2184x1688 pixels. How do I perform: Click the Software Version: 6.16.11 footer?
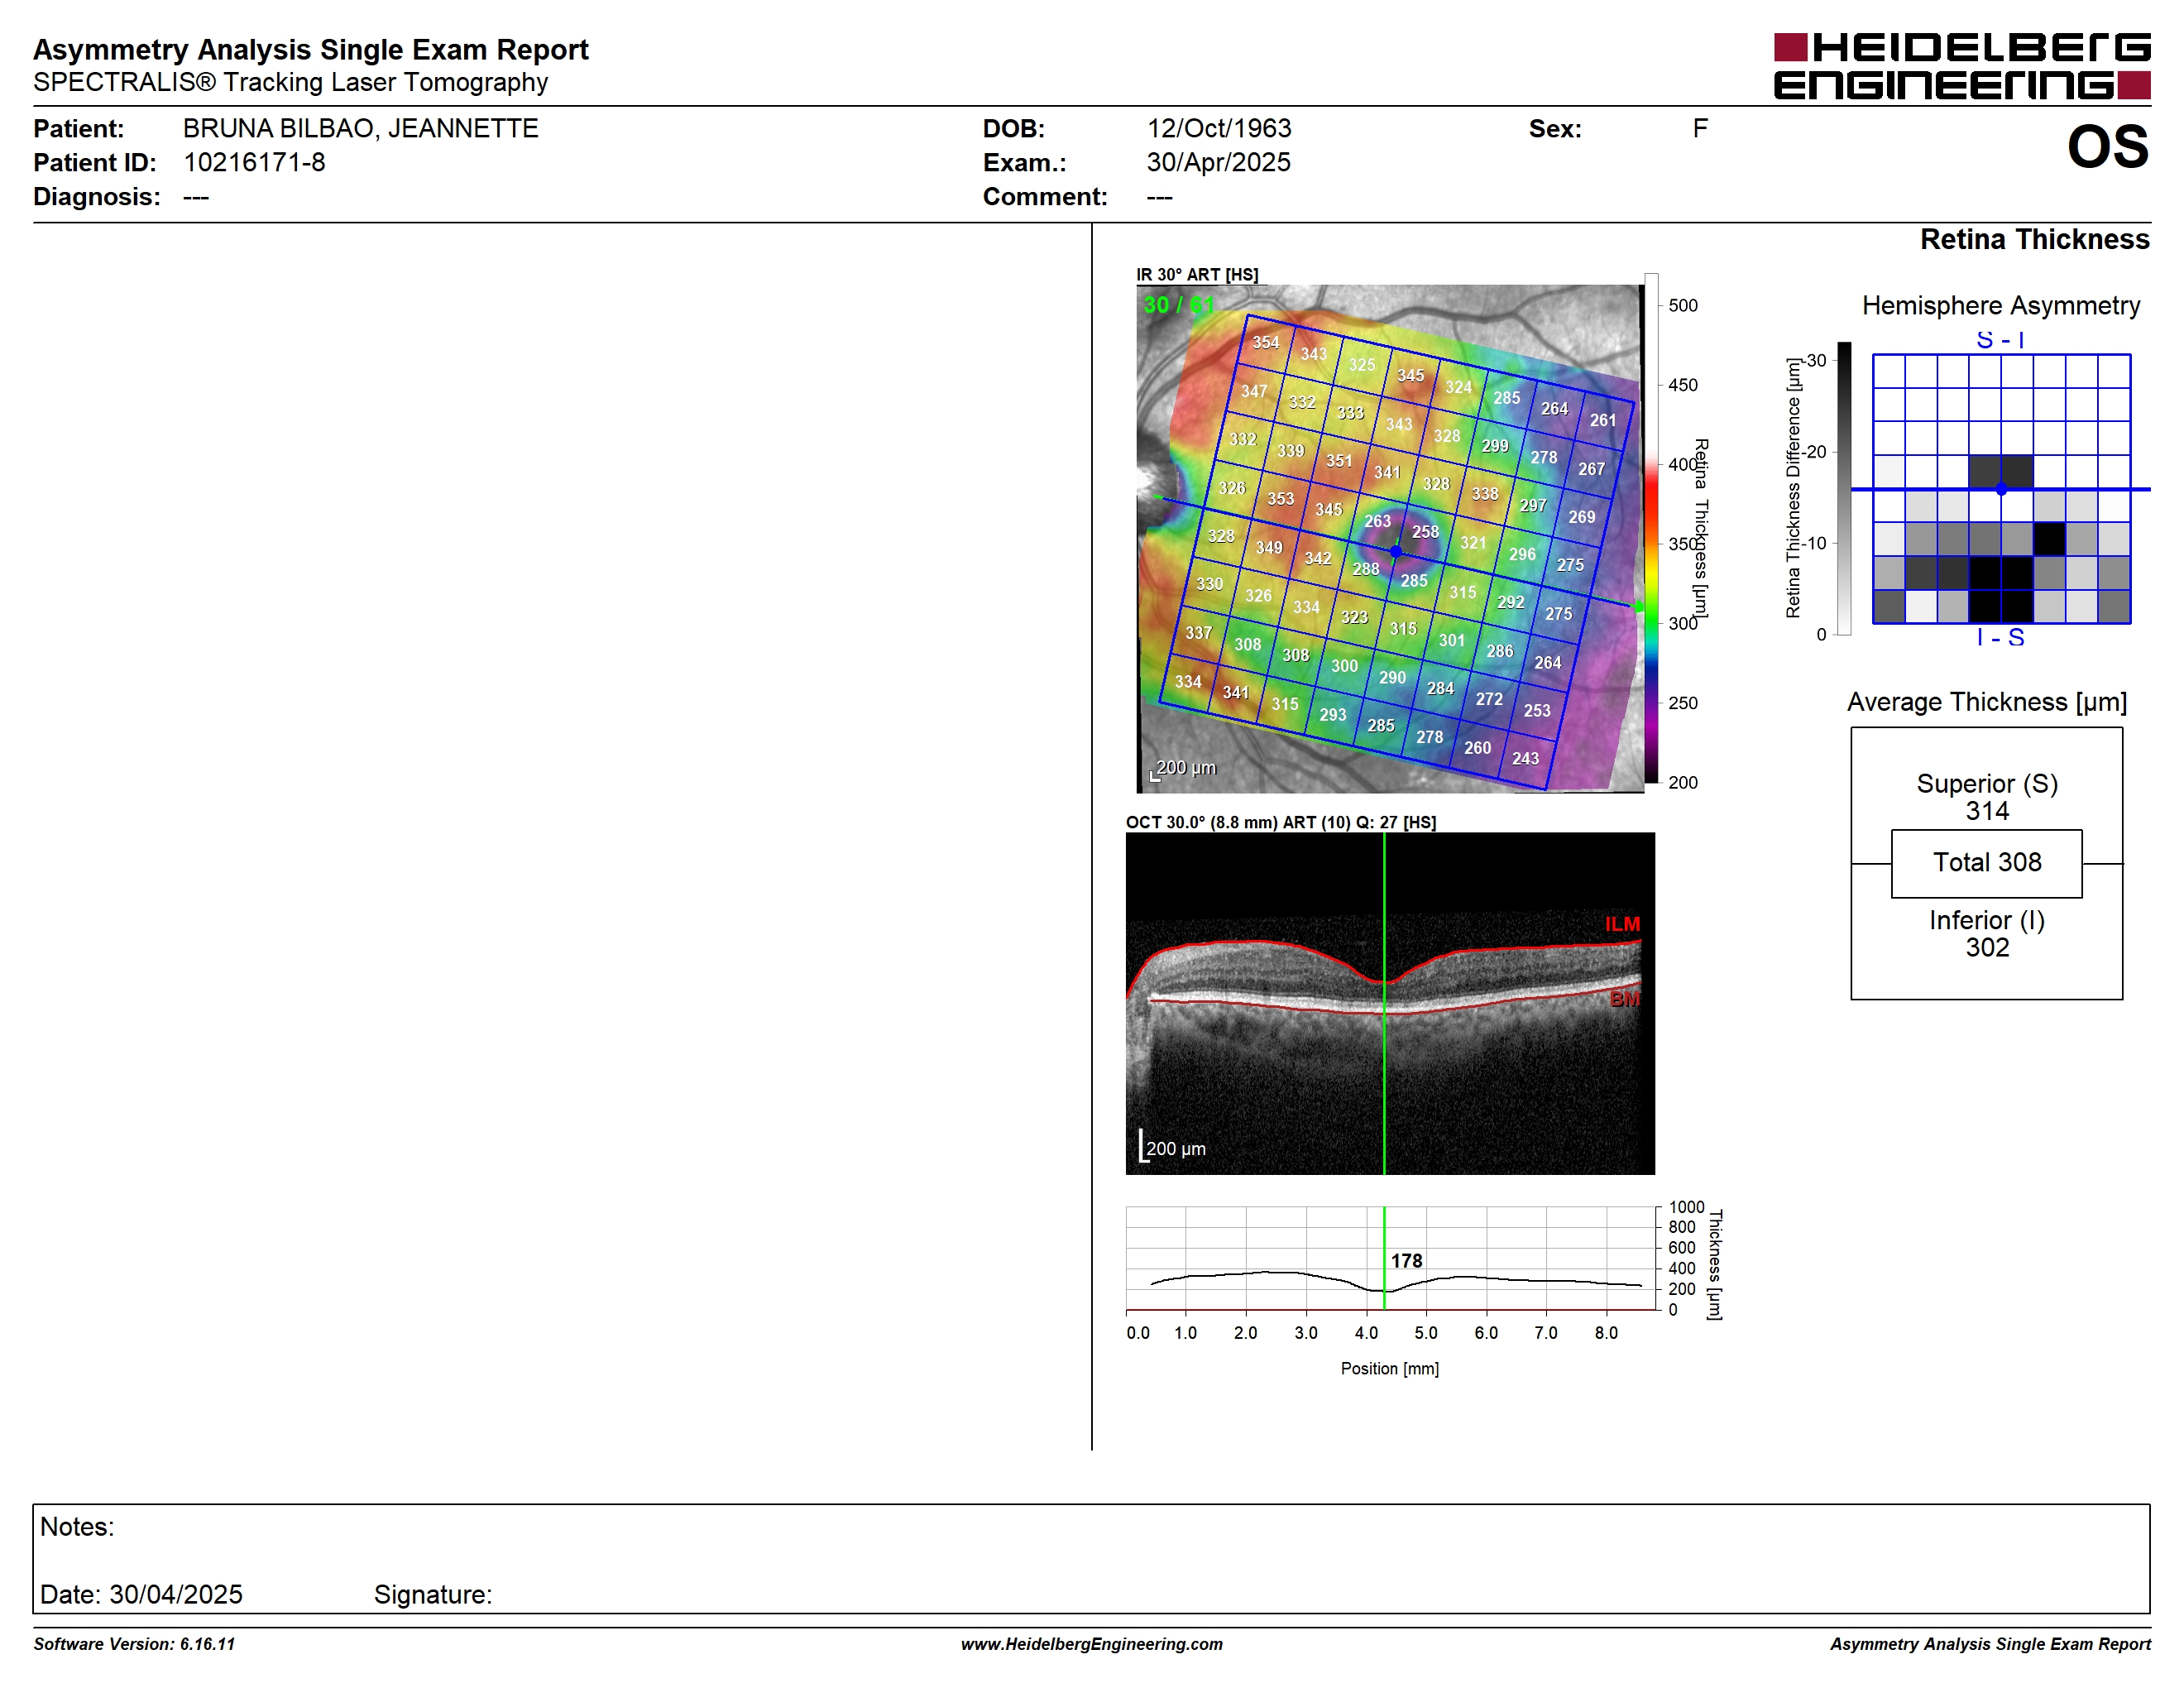pos(134,1644)
